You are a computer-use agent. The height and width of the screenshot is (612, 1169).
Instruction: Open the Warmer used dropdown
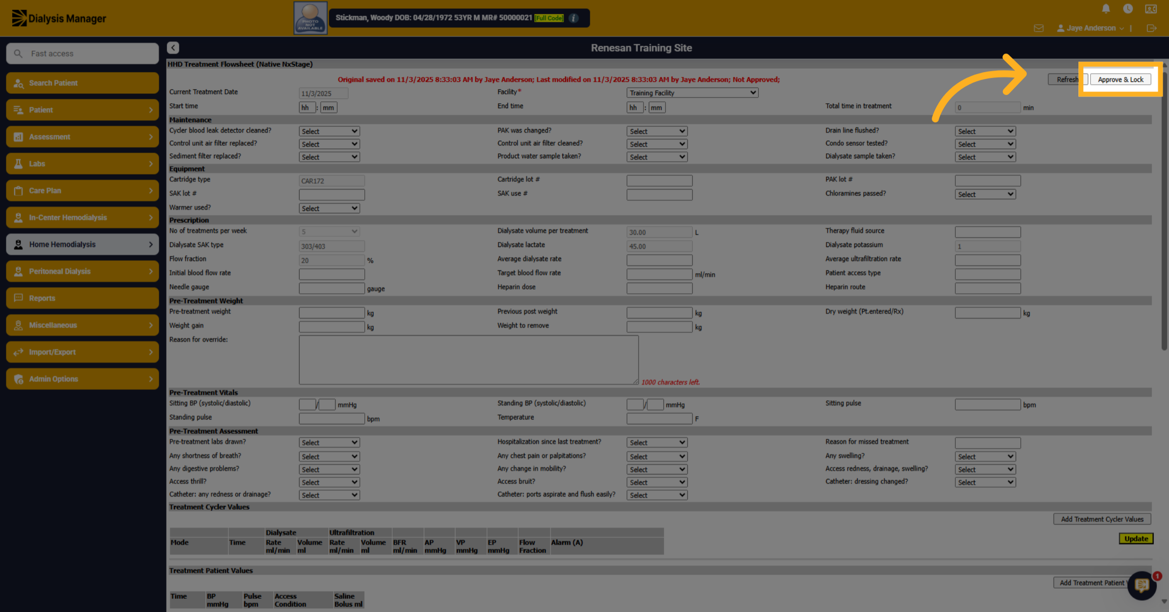(x=329, y=208)
